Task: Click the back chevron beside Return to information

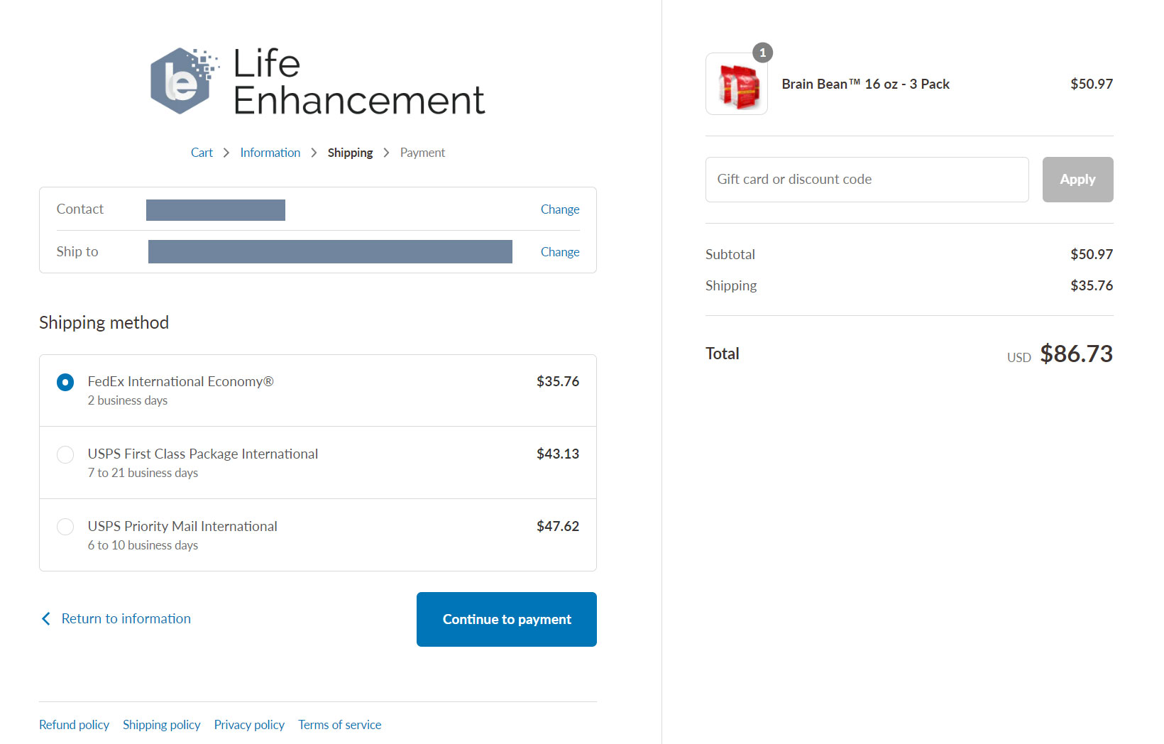Action: click(x=46, y=619)
